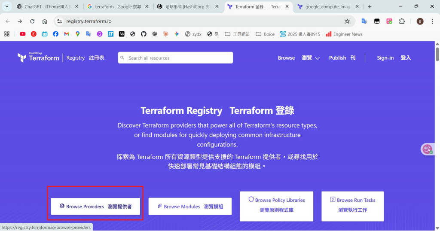The image size is (440, 231).
Task: Navigate back in browser history
Action: (x=8, y=21)
